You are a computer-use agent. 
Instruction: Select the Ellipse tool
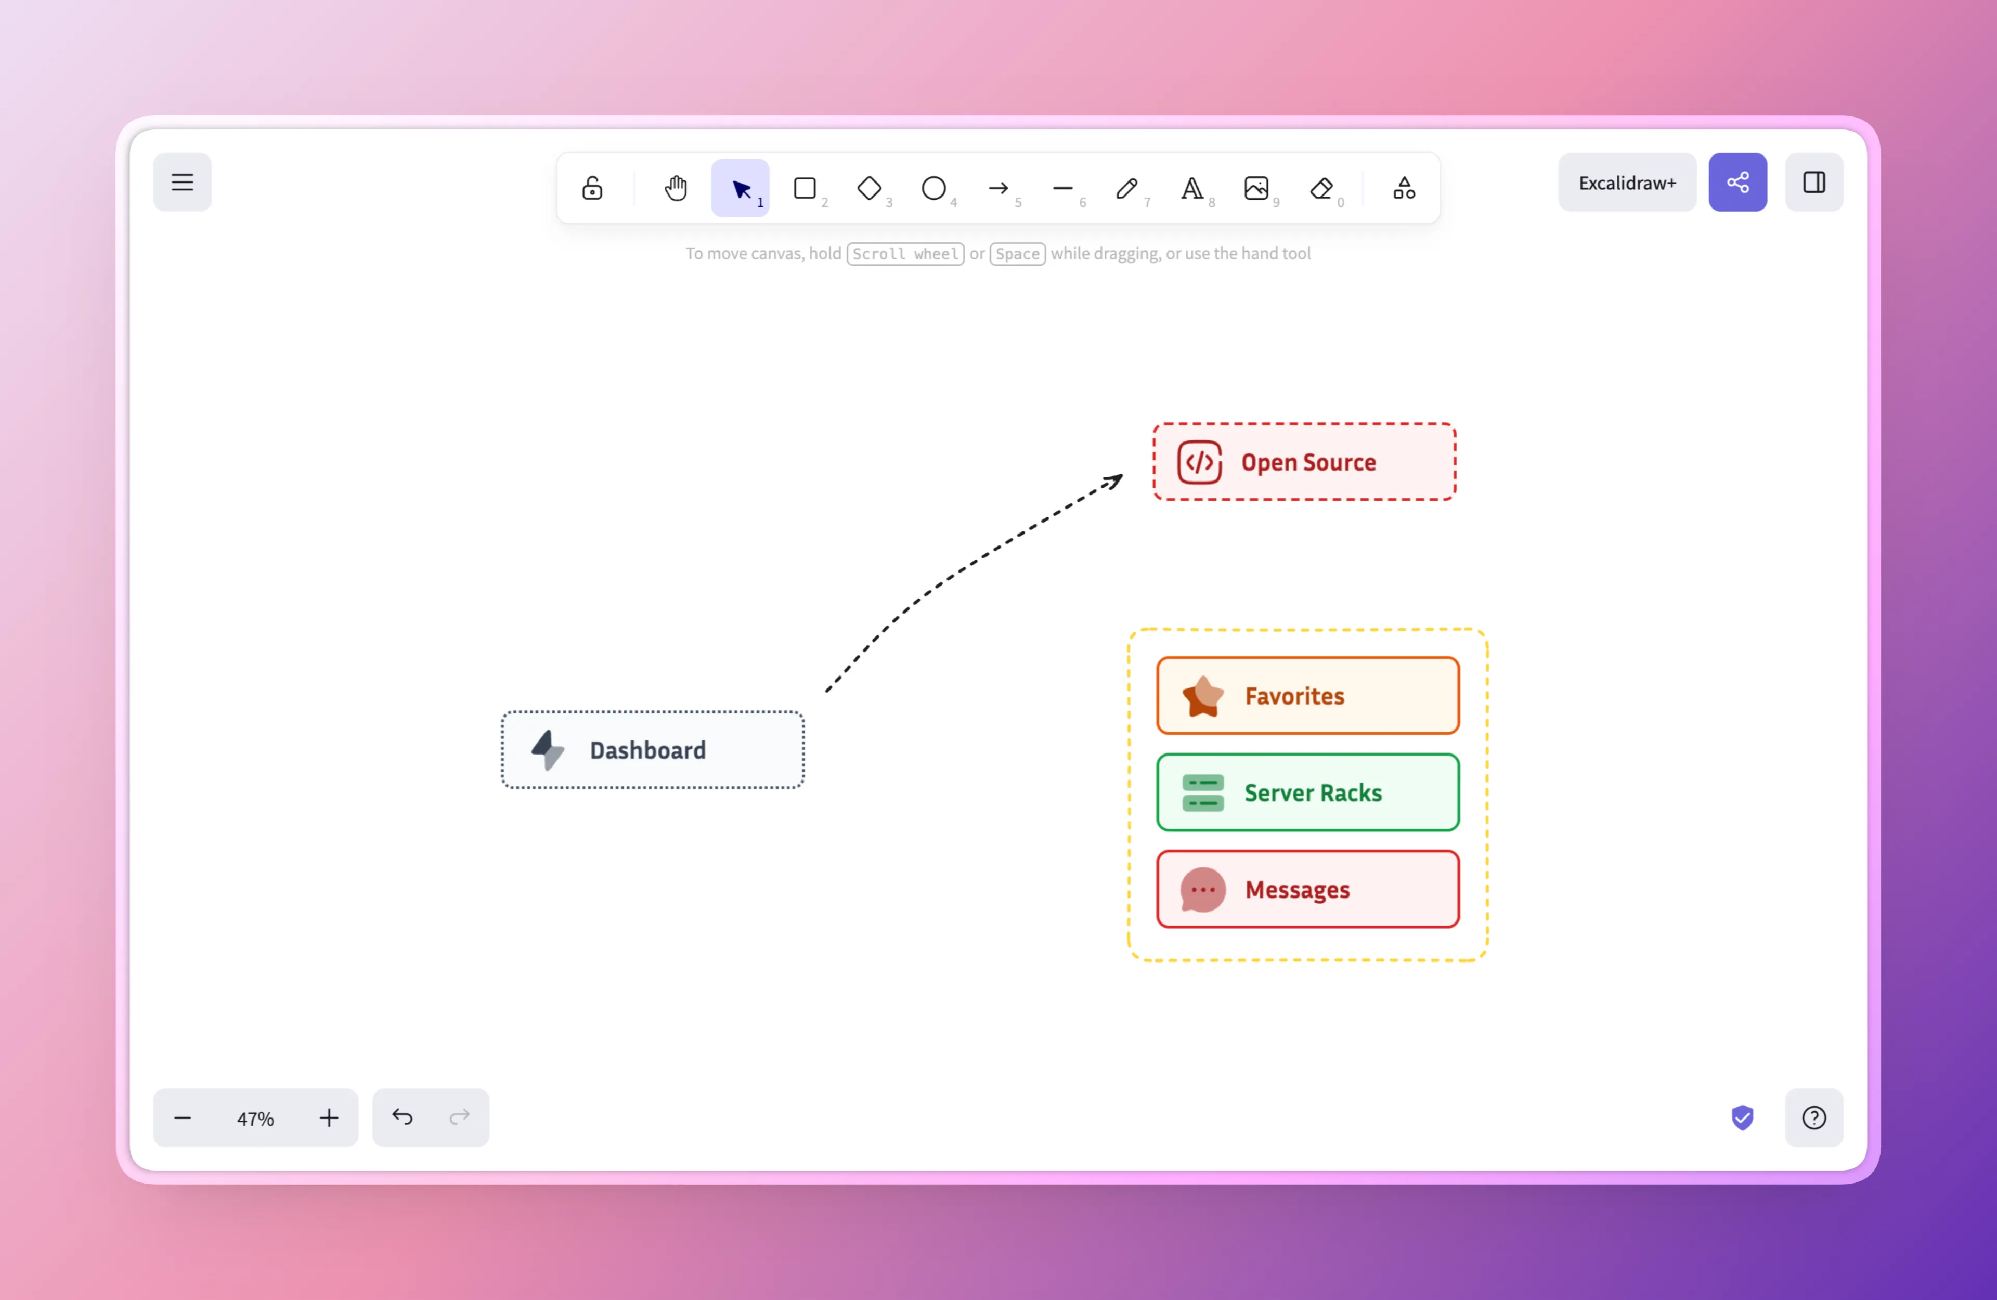coord(934,188)
